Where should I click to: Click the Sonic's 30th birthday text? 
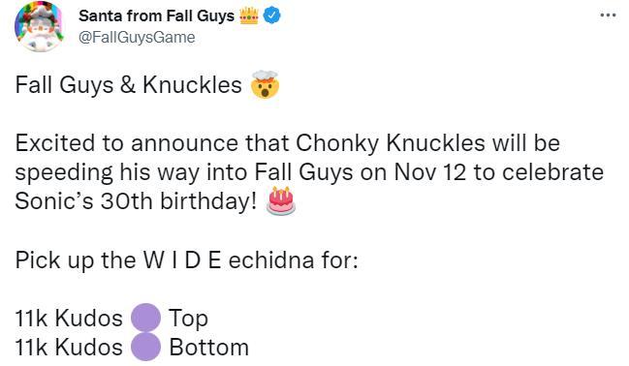[x=136, y=201]
